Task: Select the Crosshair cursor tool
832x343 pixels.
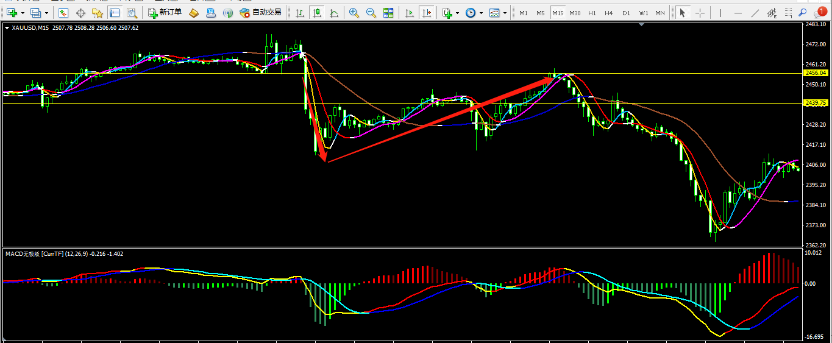Action: click(700, 13)
